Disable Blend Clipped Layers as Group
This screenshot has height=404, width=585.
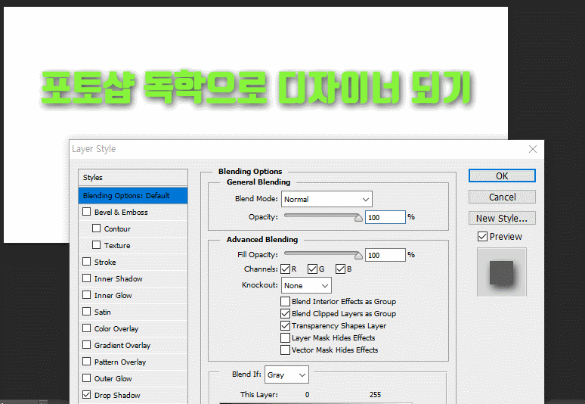(x=286, y=313)
